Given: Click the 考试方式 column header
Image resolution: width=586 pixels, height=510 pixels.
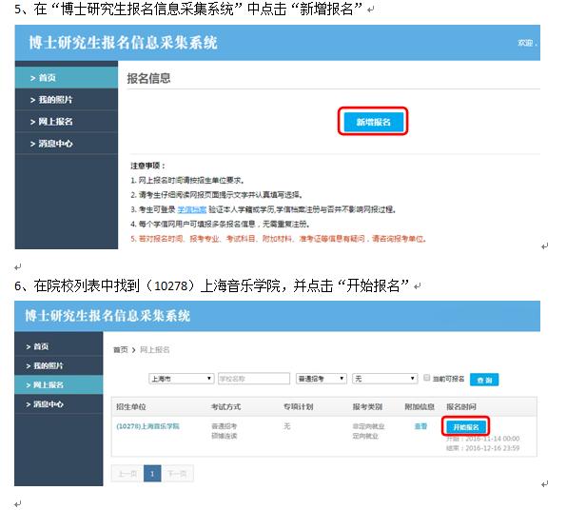Looking at the screenshot, I should [x=225, y=407].
